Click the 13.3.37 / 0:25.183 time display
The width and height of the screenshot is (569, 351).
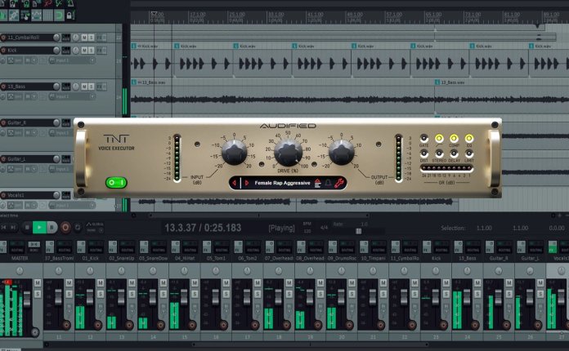click(x=203, y=228)
